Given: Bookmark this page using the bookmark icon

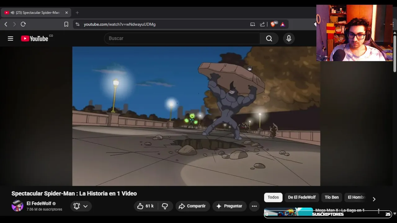Looking at the screenshot, I should tap(66, 24).
